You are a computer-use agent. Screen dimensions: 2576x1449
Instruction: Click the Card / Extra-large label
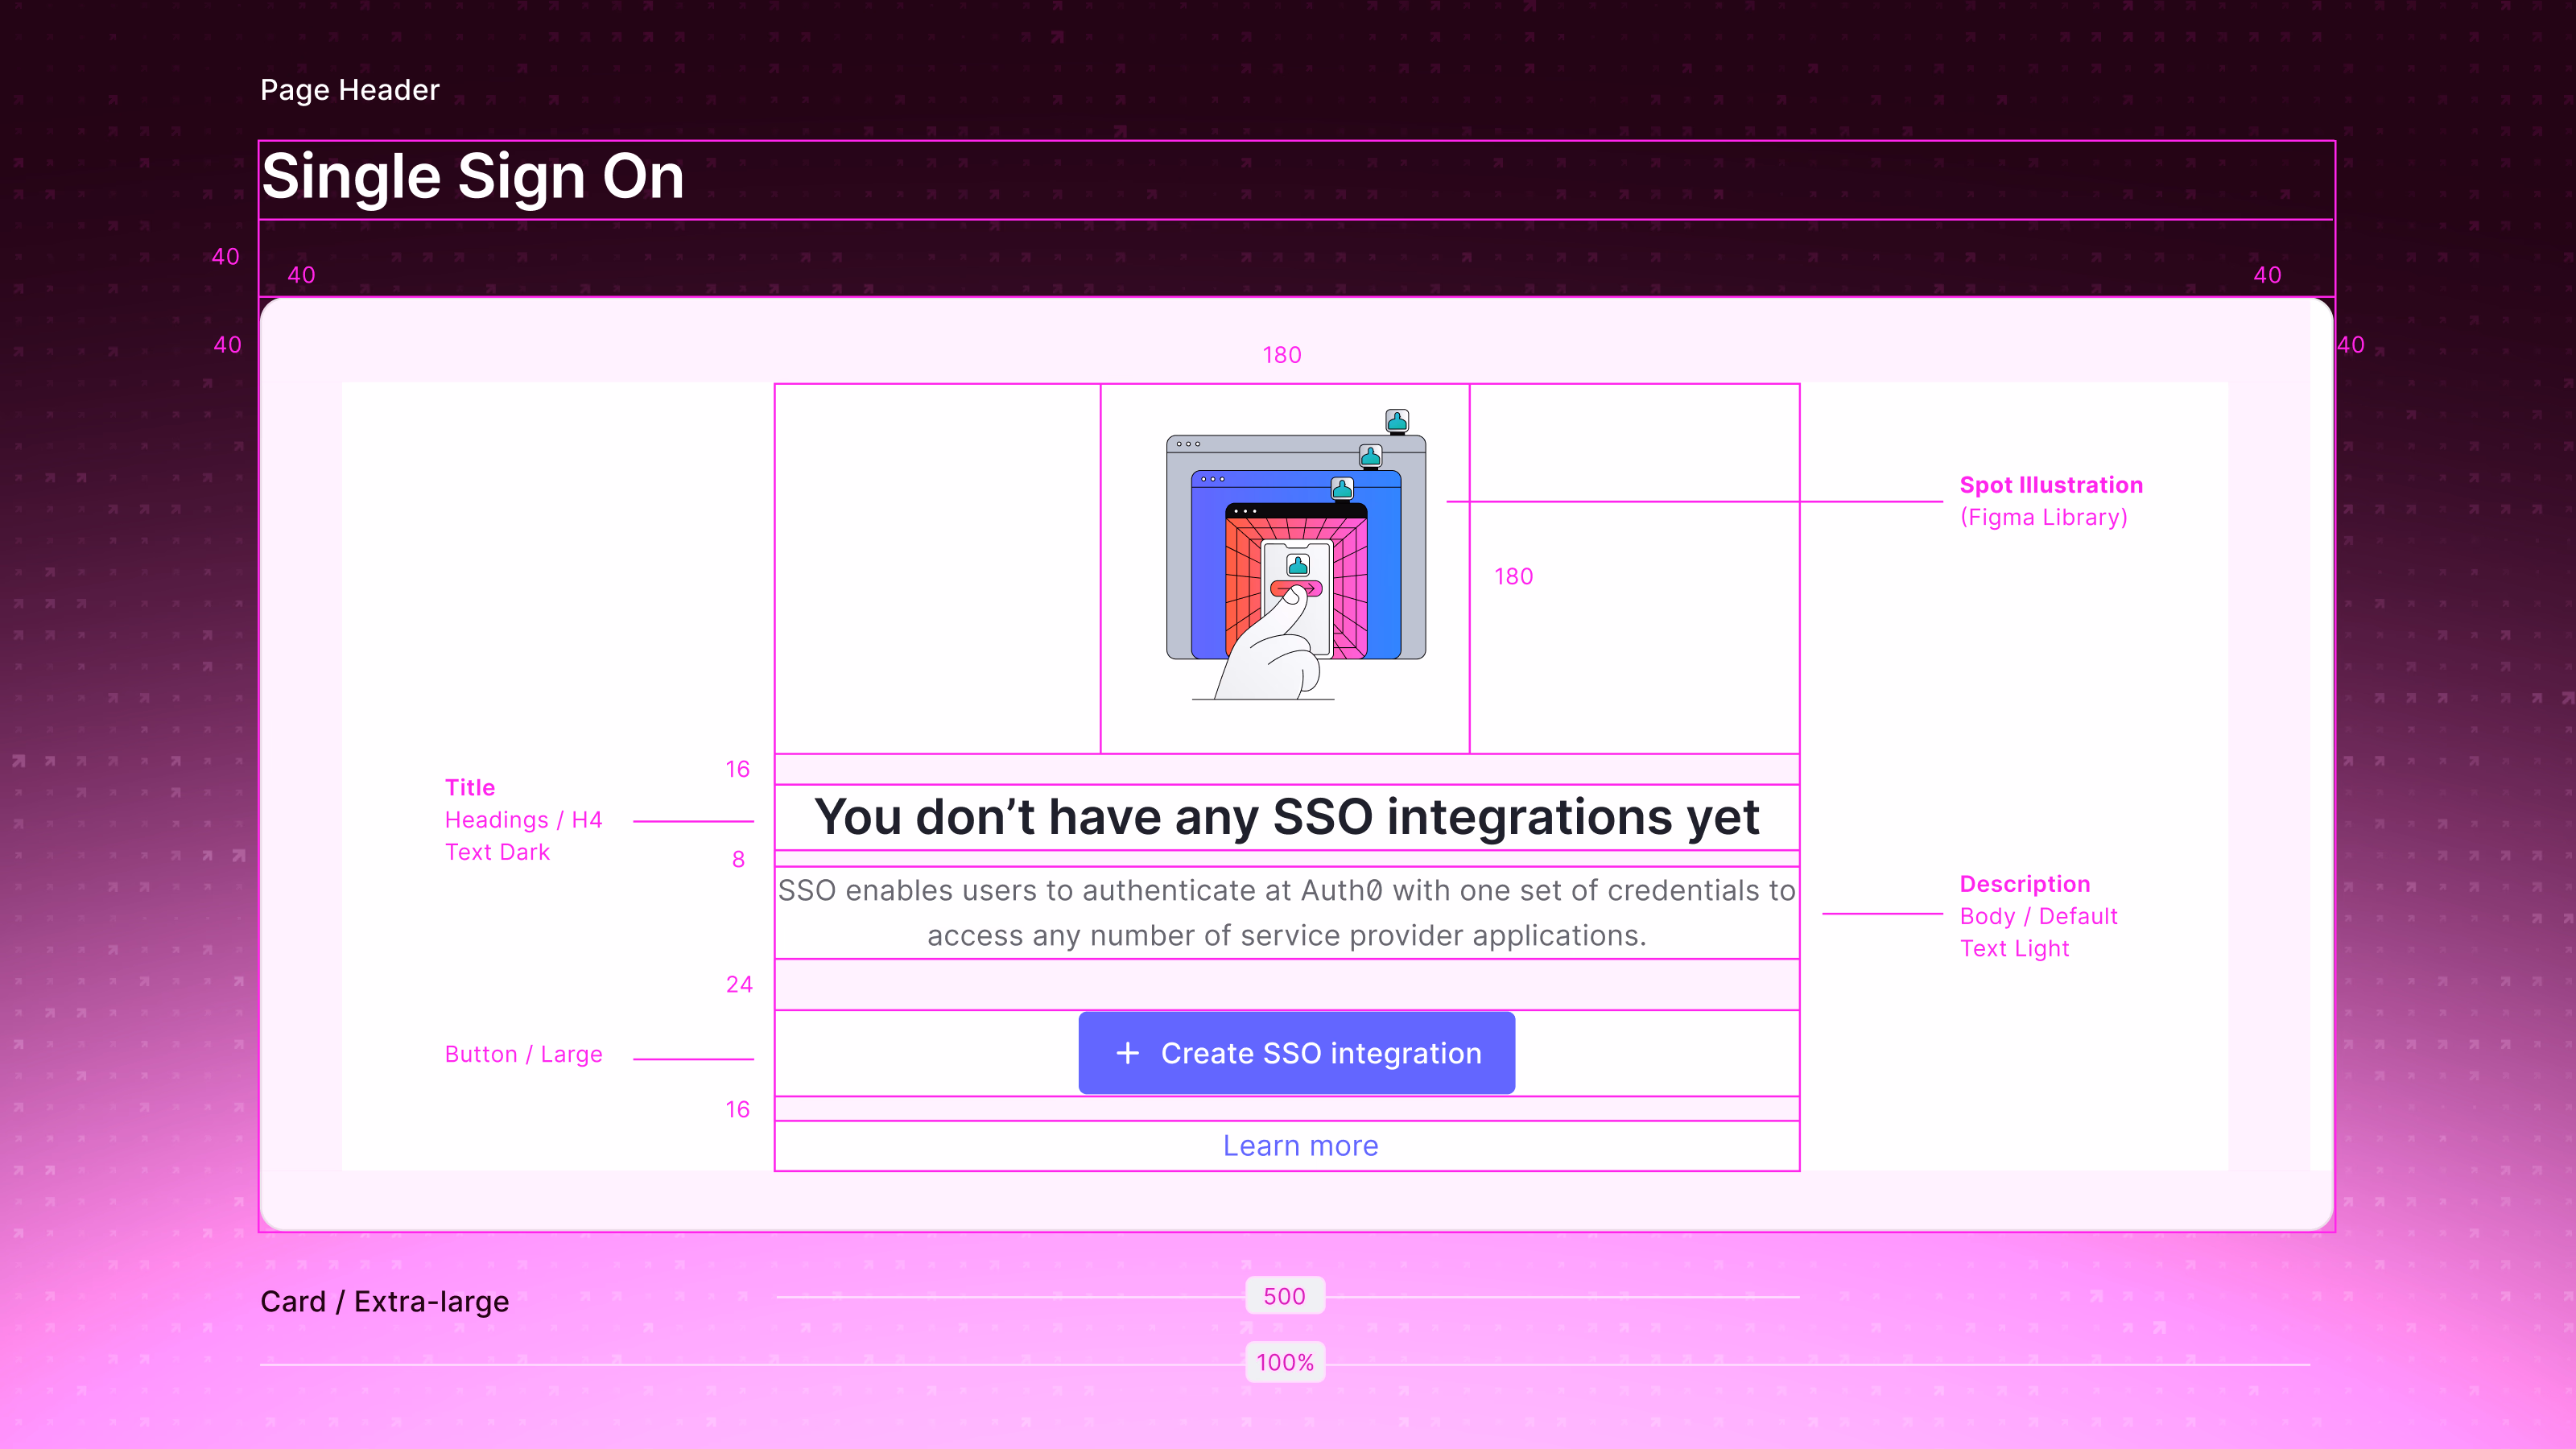tap(385, 1302)
